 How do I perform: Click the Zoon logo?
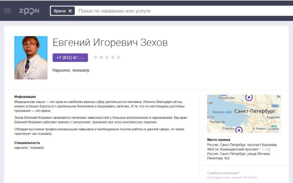(29, 11)
